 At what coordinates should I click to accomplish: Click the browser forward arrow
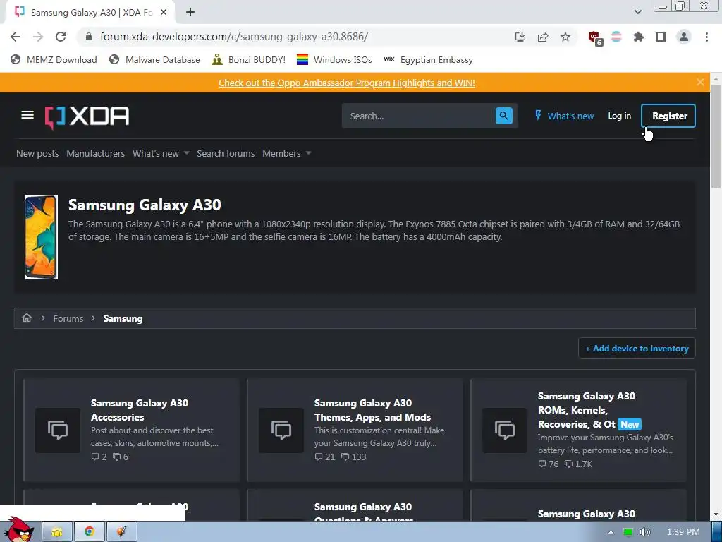point(38,37)
